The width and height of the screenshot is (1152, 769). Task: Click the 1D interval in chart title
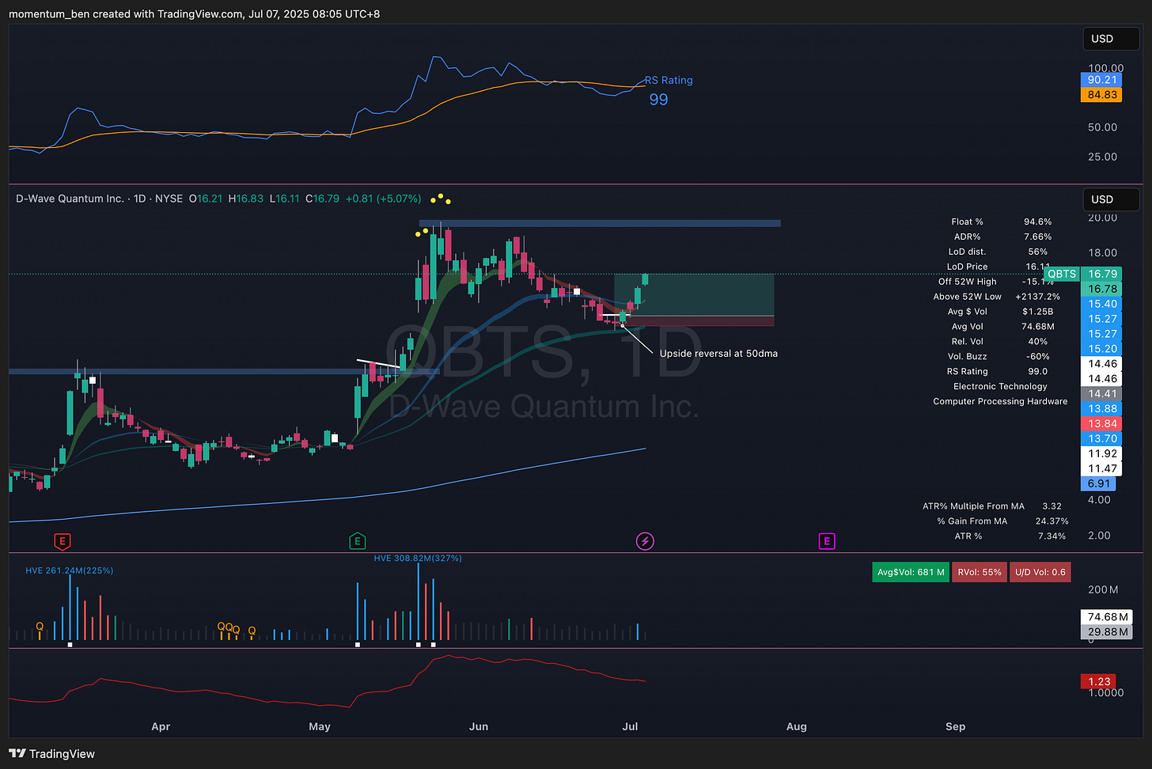click(x=139, y=199)
